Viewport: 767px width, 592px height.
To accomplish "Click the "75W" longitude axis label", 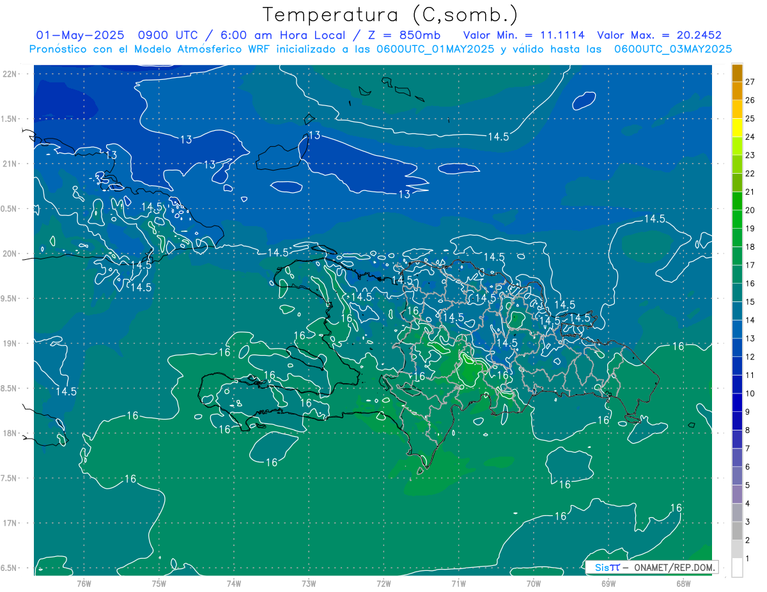I will click(159, 583).
